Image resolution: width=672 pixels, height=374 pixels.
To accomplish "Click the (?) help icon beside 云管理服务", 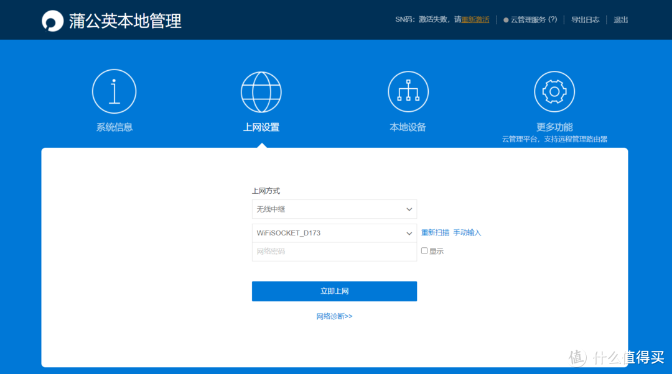I will (554, 19).
